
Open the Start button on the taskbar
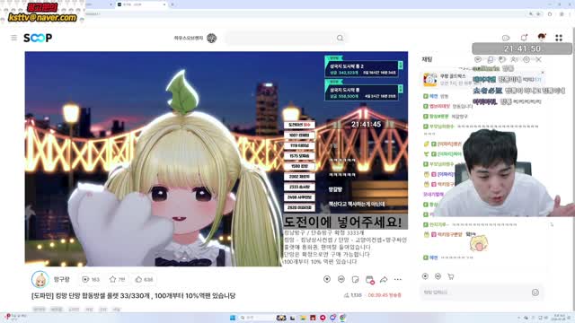[x=233, y=318]
